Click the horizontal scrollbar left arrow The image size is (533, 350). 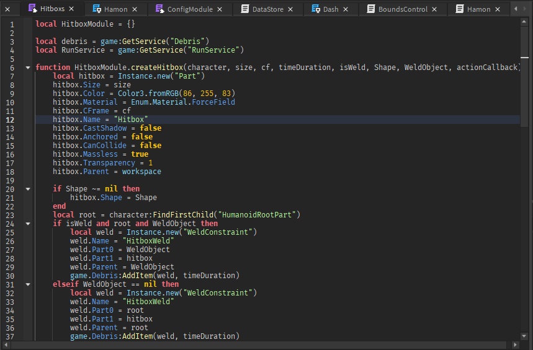6,345
